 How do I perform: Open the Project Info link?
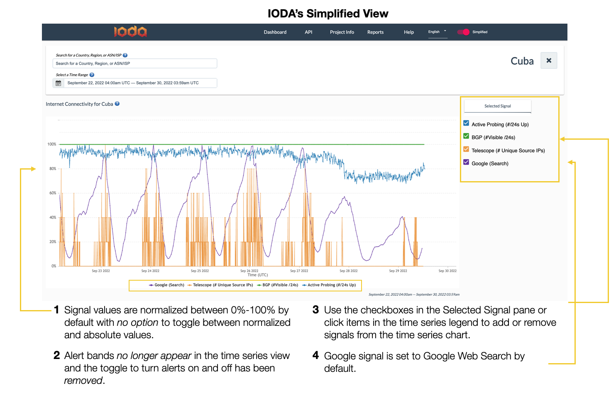[342, 32]
